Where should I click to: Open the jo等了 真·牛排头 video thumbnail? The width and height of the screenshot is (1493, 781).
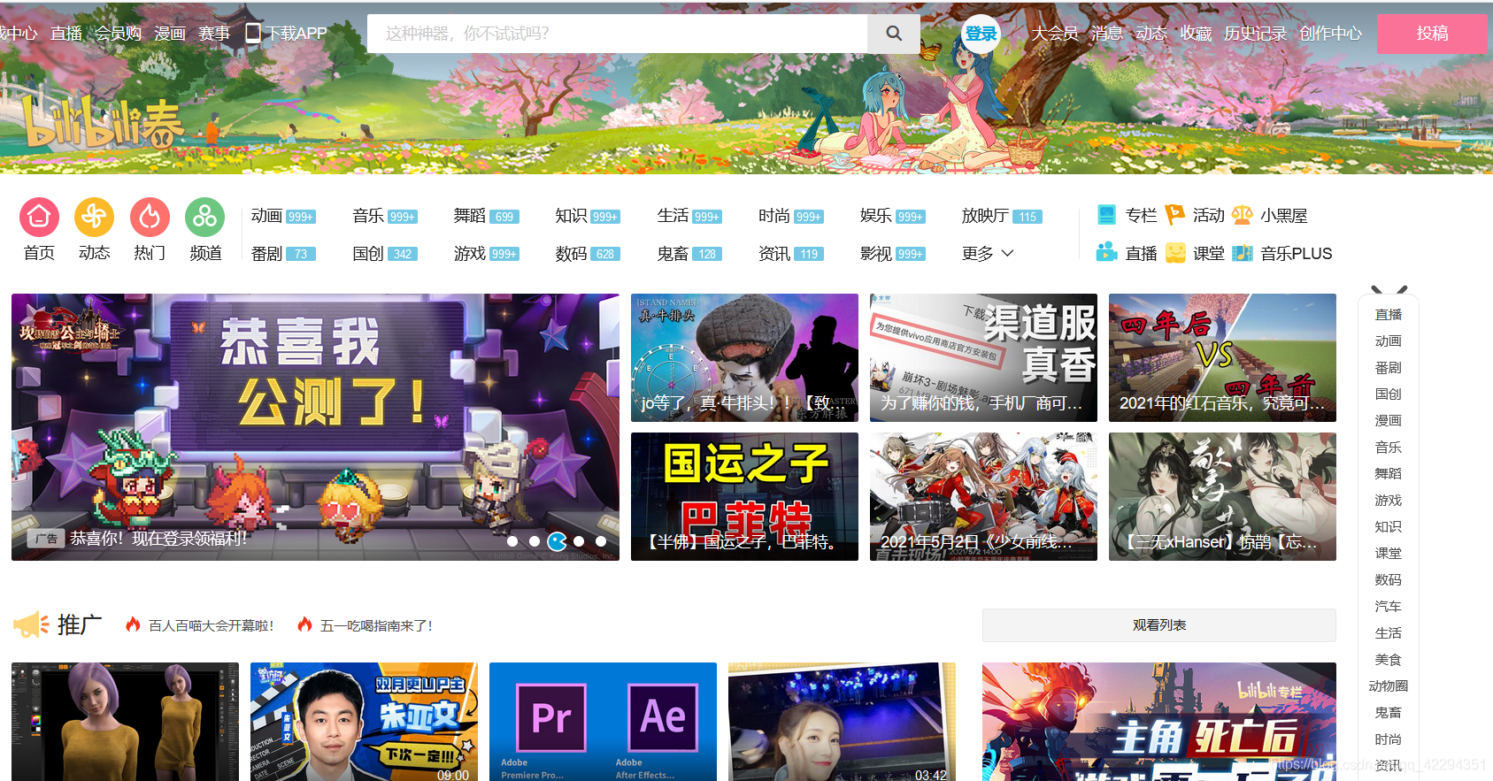click(x=744, y=357)
